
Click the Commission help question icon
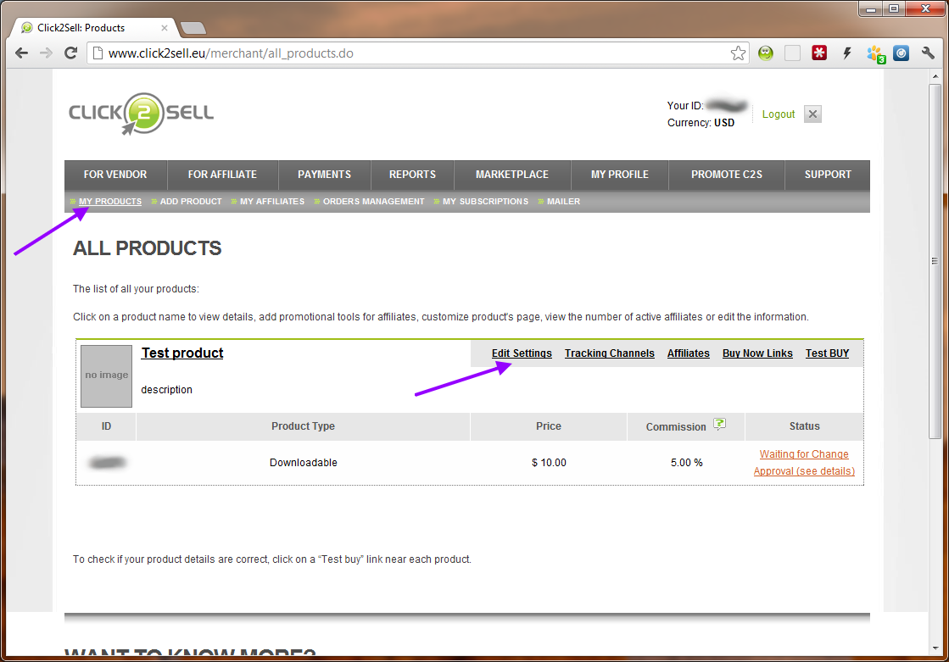point(719,424)
